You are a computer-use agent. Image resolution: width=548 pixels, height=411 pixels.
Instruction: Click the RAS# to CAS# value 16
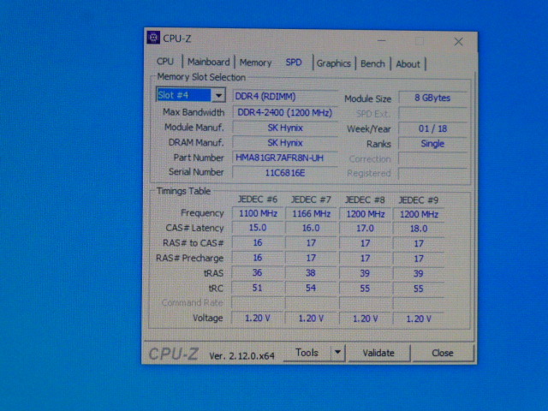pyautogui.click(x=258, y=243)
